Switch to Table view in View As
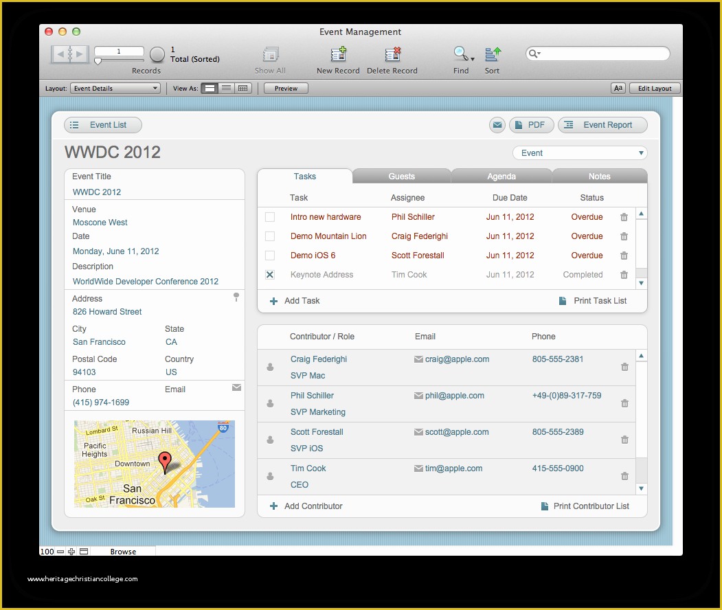This screenshot has height=610, width=722. click(x=243, y=89)
